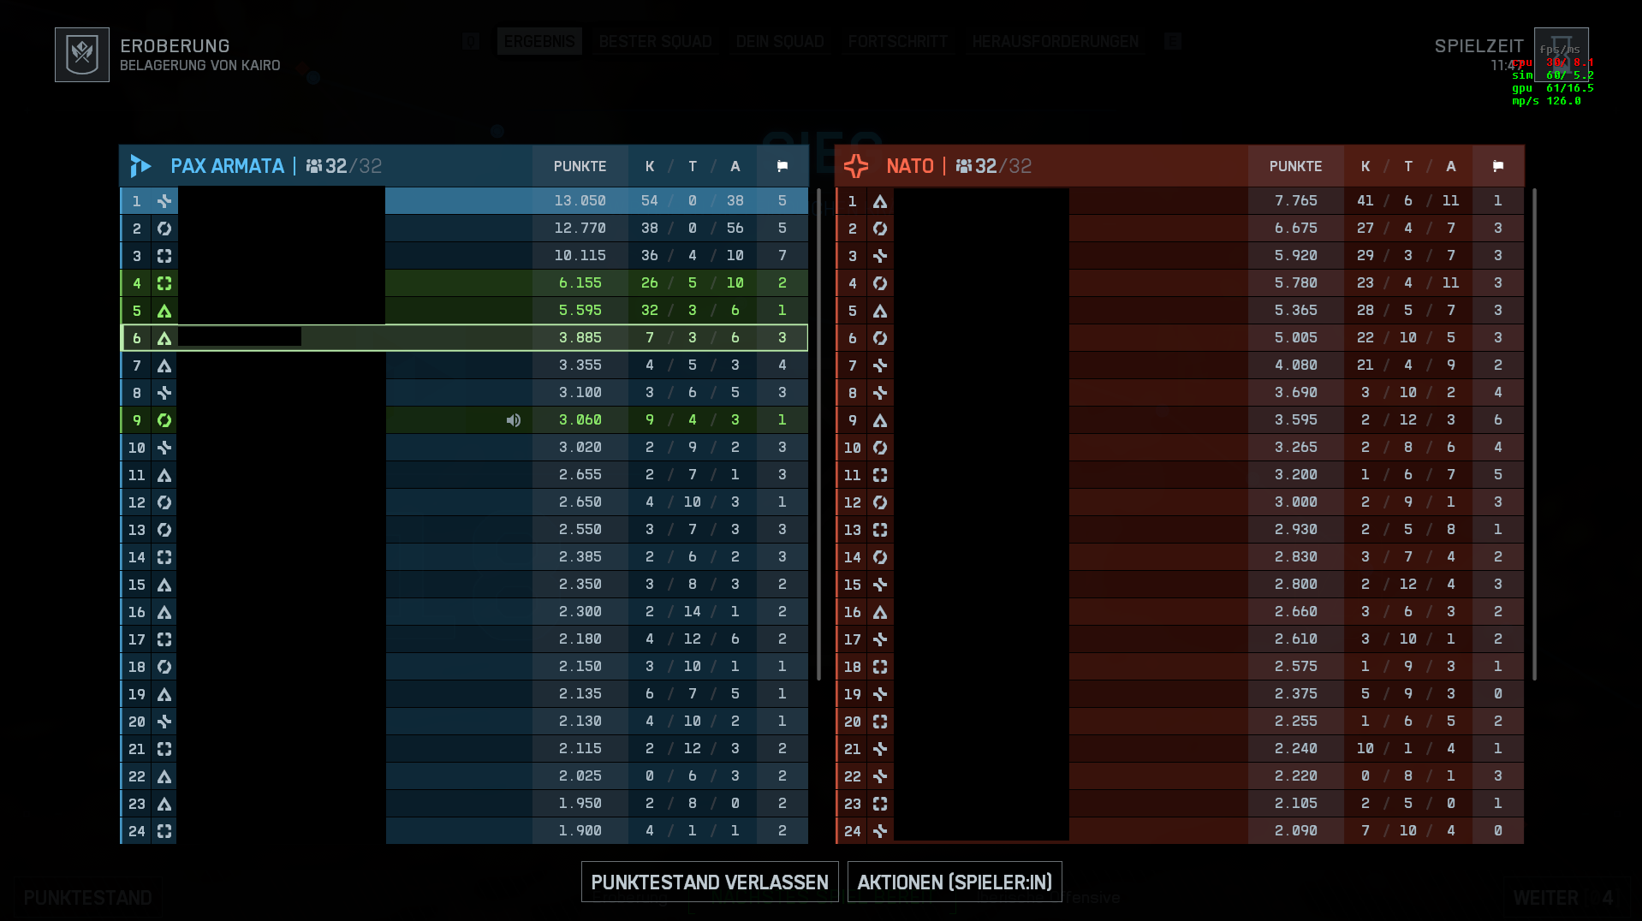Click the flag icon in the NATO scoreboard header
This screenshot has width=1642, height=921.
[1497, 166]
